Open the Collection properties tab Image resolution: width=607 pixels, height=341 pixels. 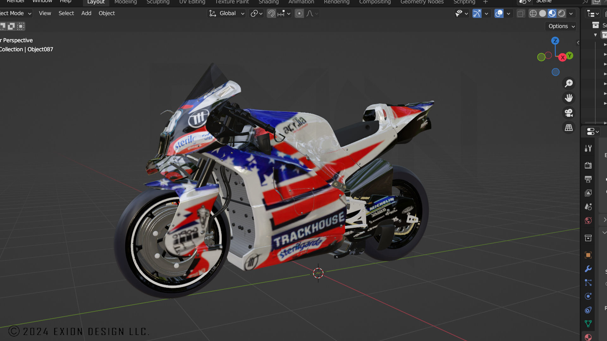[588, 238]
